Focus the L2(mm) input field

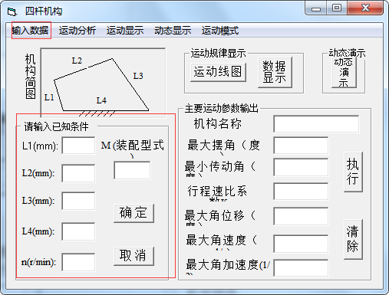[78, 173]
